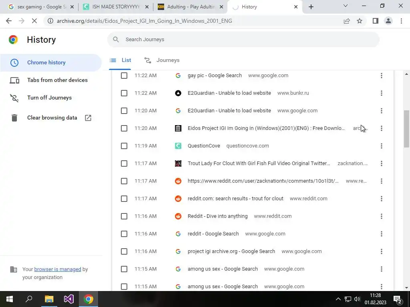Image resolution: width=410 pixels, height=307 pixels.
Task: Open actions menu for 'reddit - Google Search'
Action: coord(382,234)
